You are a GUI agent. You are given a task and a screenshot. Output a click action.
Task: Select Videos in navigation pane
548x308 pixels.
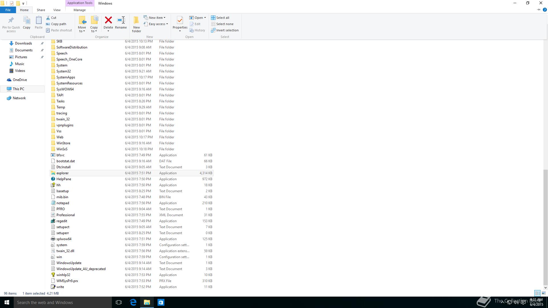pyautogui.click(x=20, y=71)
